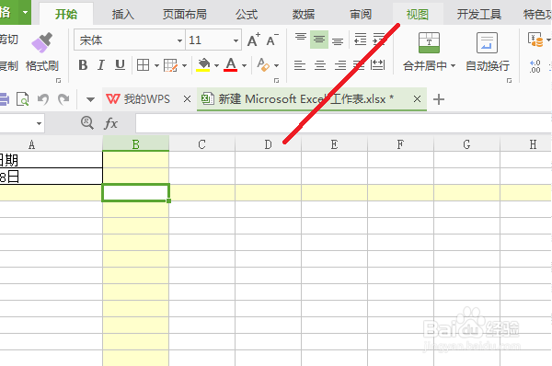Select column G header
Image resolution: width=552 pixels, height=366 pixels.
point(466,144)
